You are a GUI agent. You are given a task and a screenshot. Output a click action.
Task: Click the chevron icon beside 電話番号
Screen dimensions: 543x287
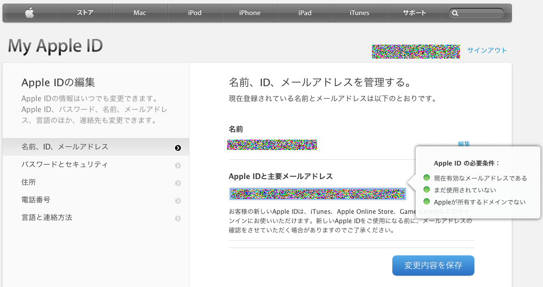[x=178, y=201]
